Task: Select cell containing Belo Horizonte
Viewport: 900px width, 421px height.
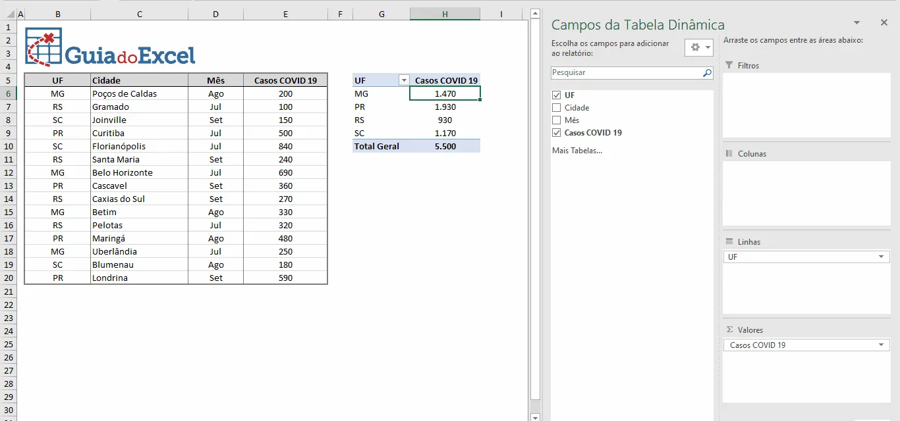Action: coord(140,172)
